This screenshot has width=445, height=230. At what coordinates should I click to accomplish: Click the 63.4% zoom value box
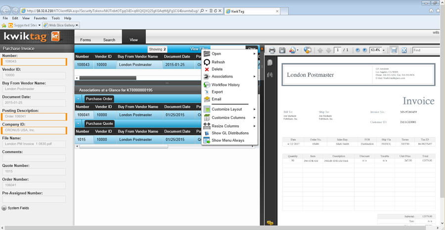375,50
